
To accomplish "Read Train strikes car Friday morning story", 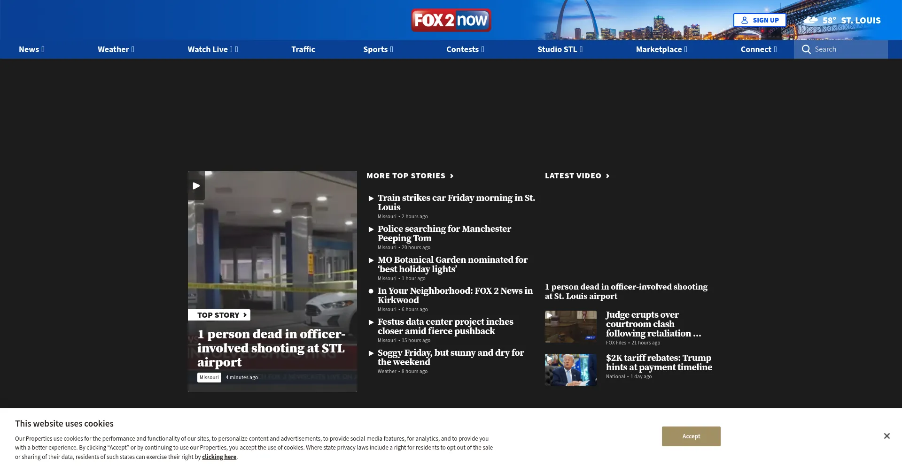I will pyautogui.click(x=456, y=202).
